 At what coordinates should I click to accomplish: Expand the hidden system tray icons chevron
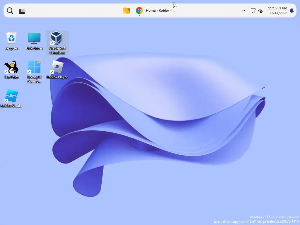click(243, 11)
